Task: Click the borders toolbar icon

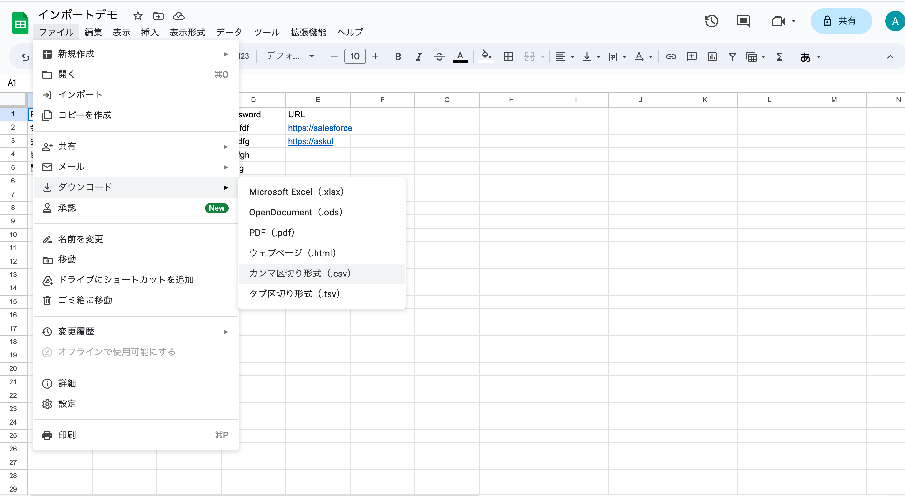Action: 508,56
